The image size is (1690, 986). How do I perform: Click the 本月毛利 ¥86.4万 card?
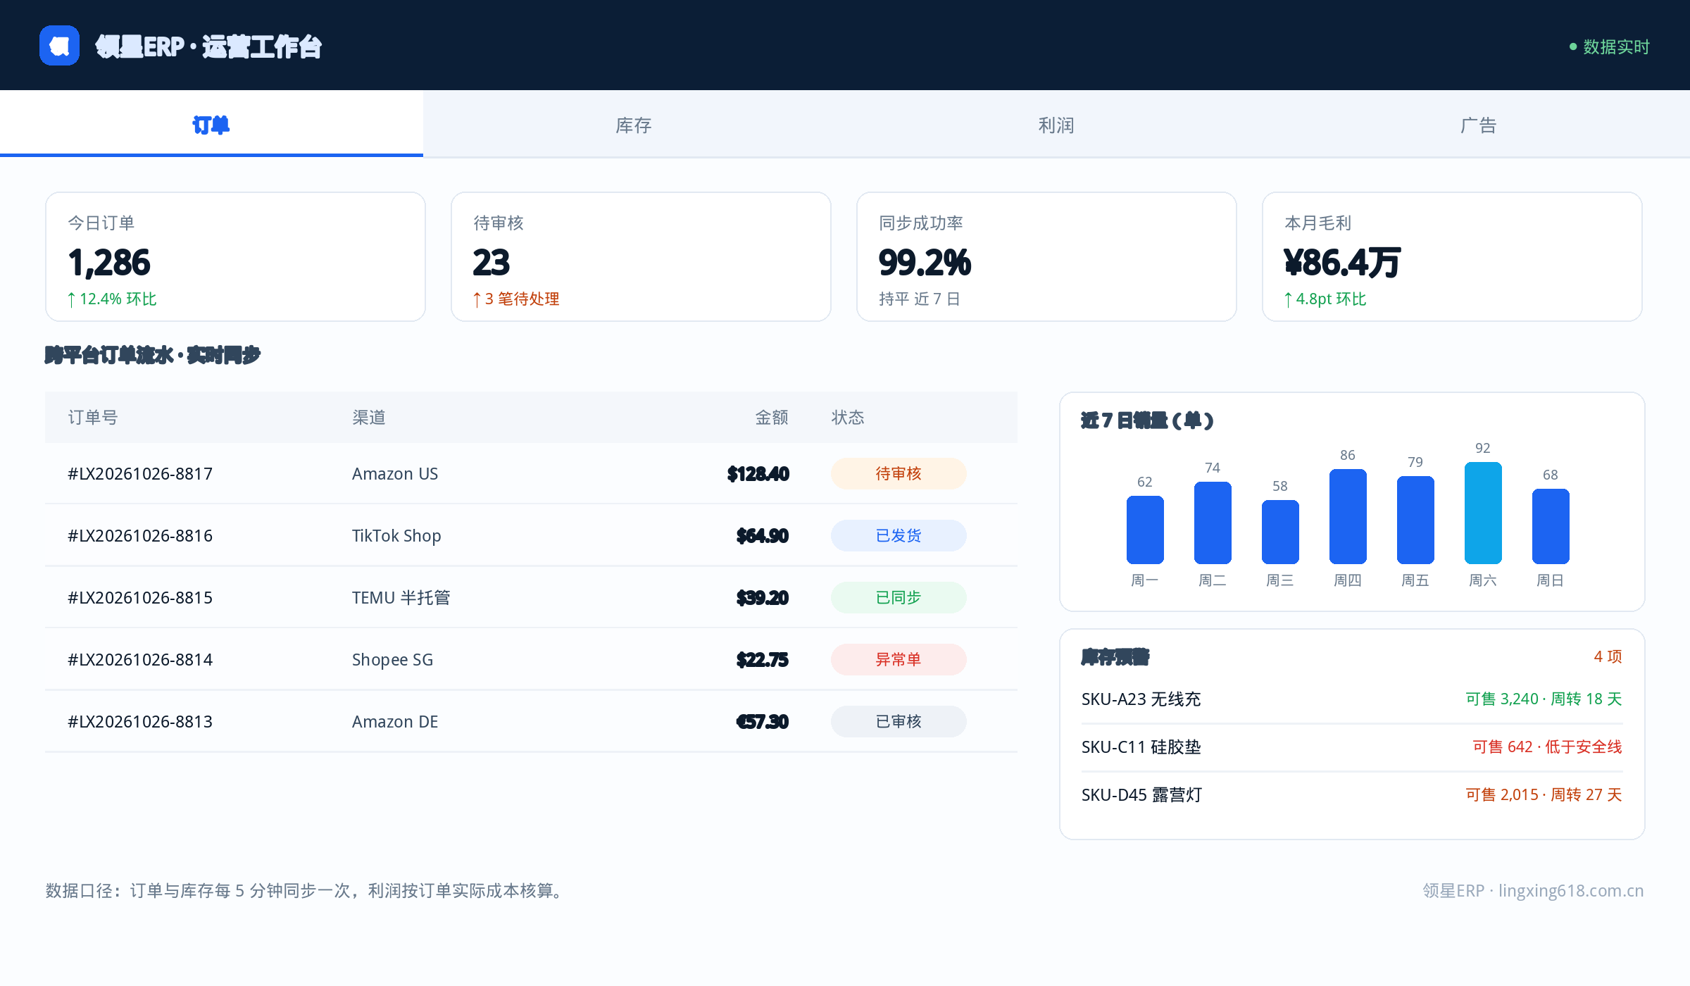tap(1452, 256)
